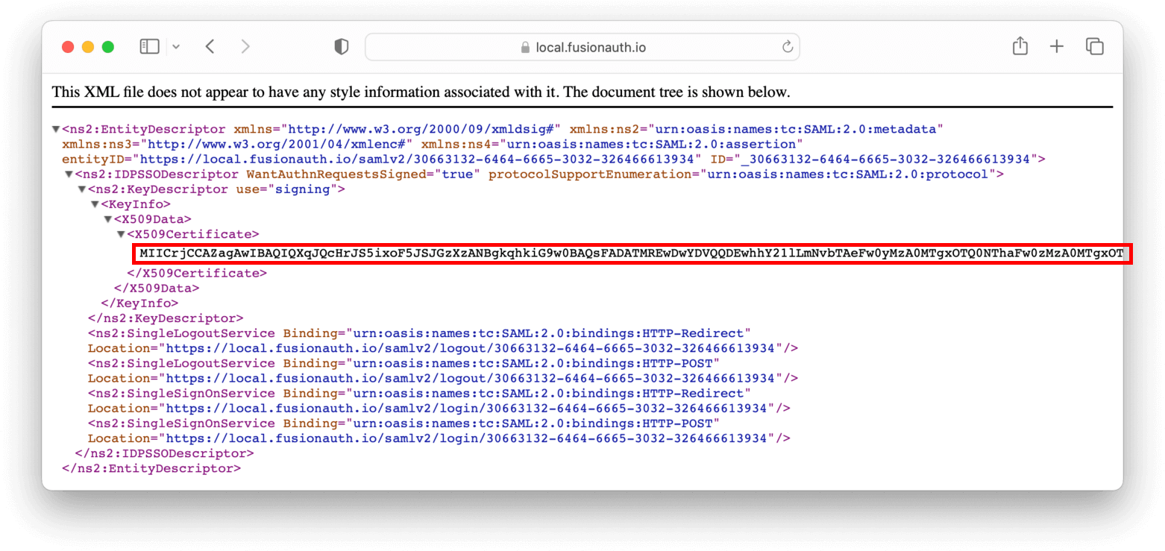The image size is (1165, 551).
Task: Click the SingleLogoutService HTTP-POST binding line
Action: (x=403, y=363)
